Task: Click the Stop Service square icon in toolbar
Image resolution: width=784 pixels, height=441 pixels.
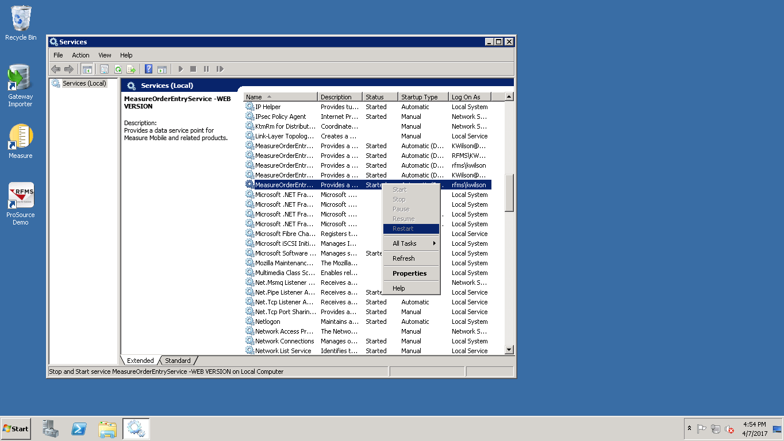Action: 193,69
